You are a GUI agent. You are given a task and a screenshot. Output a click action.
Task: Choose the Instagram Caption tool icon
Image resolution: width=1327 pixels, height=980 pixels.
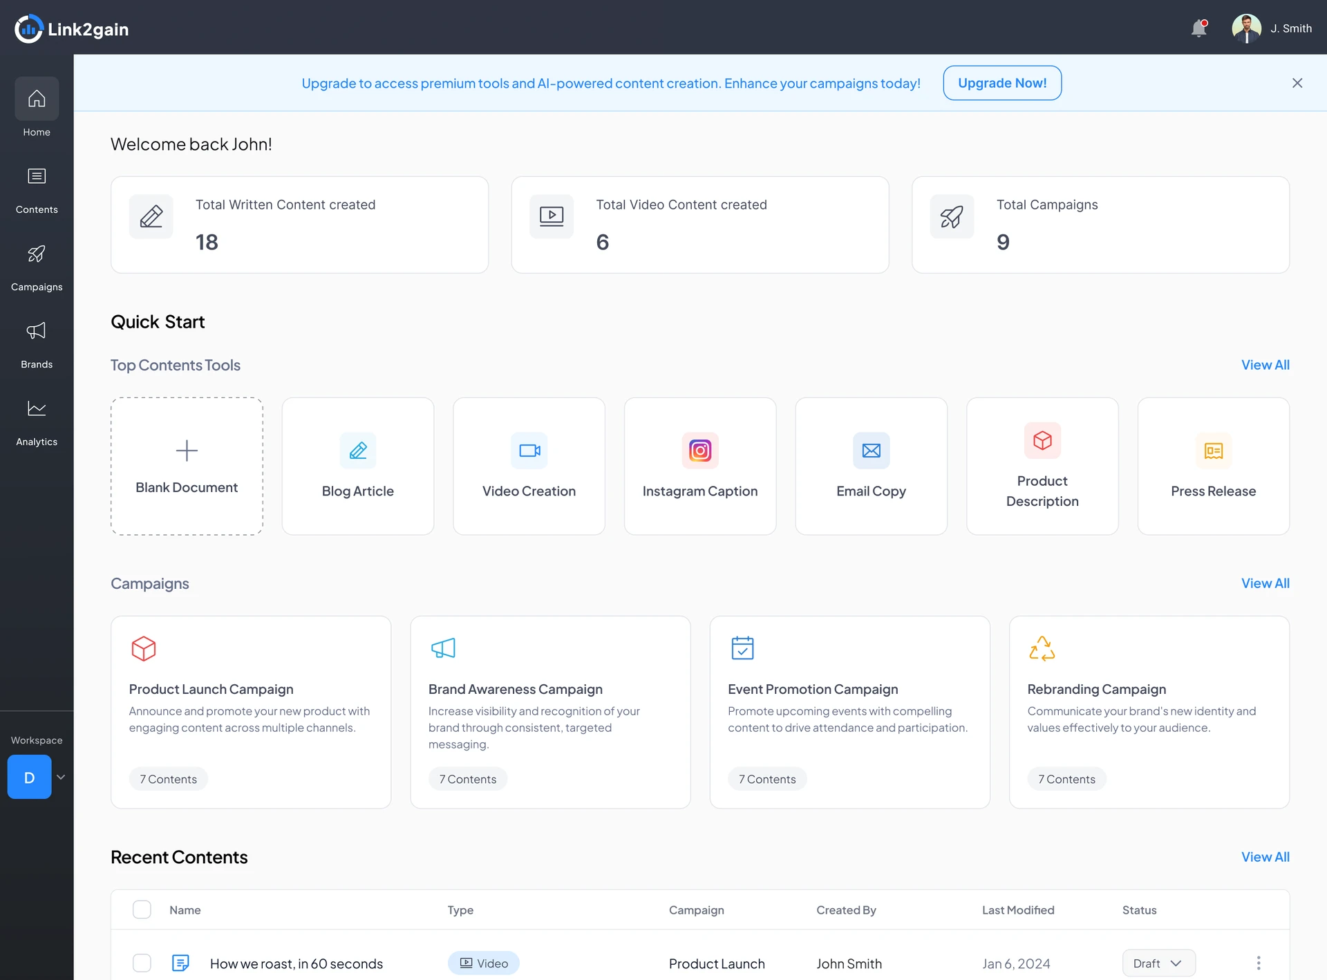pos(700,451)
